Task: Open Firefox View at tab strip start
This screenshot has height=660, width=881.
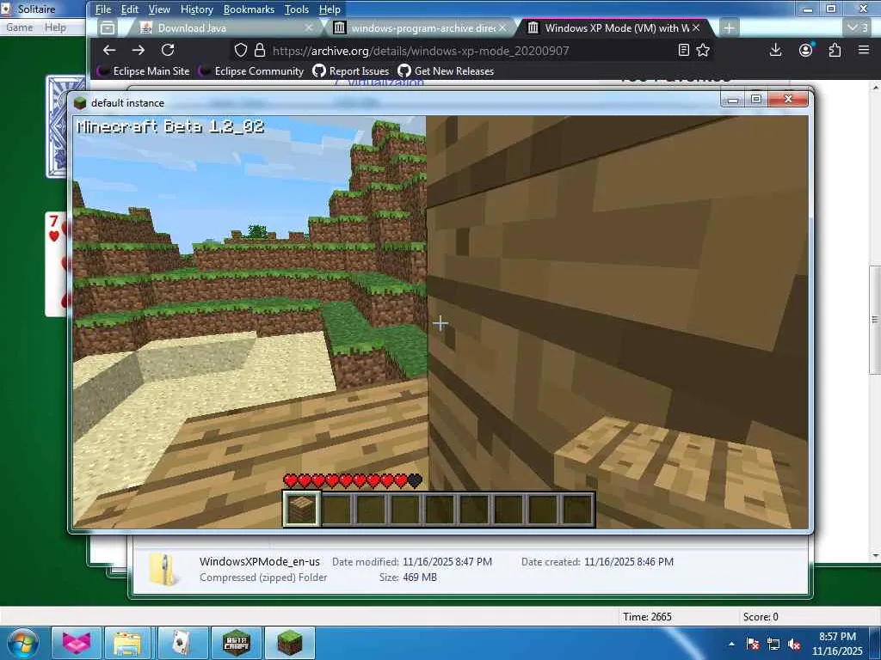Action: coord(108,27)
